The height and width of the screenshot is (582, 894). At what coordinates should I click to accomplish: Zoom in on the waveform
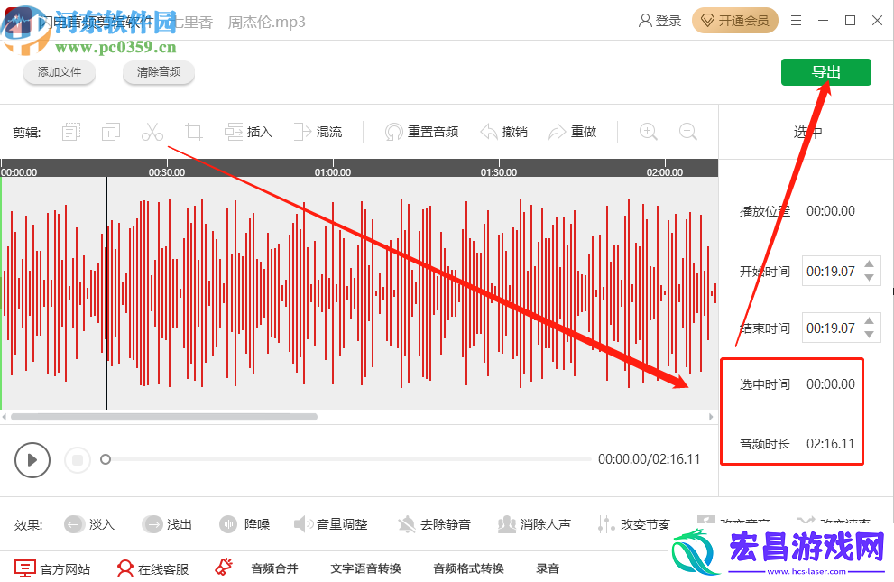click(x=649, y=133)
